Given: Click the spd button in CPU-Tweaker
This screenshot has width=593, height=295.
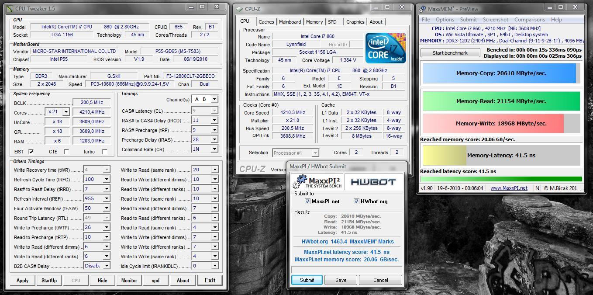Looking at the screenshot, I should pos(155,281).
